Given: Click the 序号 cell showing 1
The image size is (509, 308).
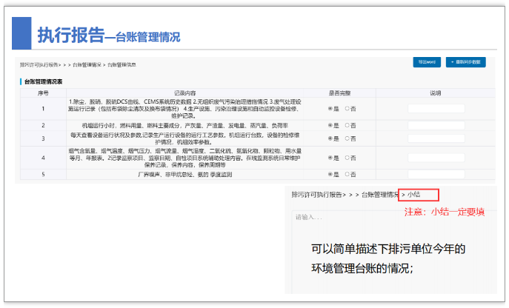Looking at the screenshot, I should 43,109.
